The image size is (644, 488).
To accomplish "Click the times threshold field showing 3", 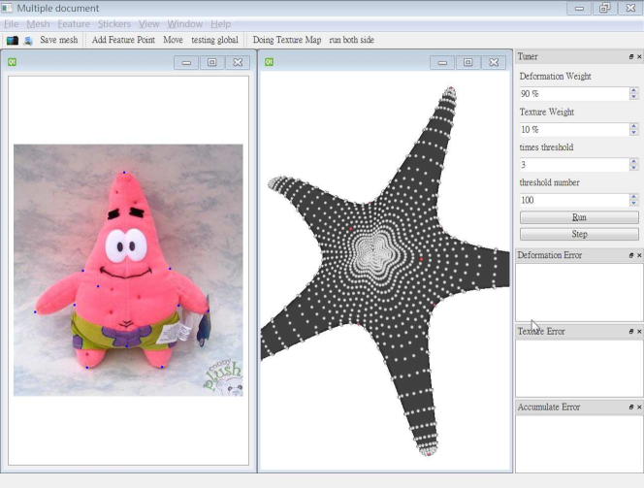I will tap(574, 165).
